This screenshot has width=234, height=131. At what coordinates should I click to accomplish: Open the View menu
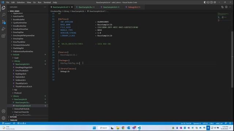29,3
